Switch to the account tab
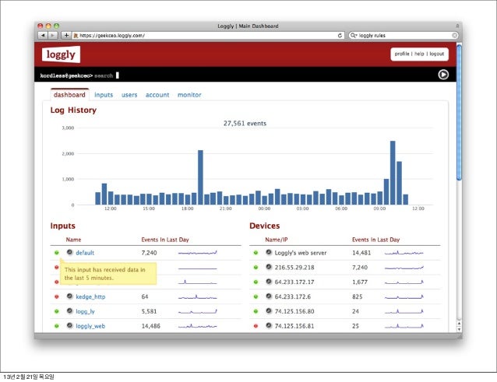 (x=157, y=95)
